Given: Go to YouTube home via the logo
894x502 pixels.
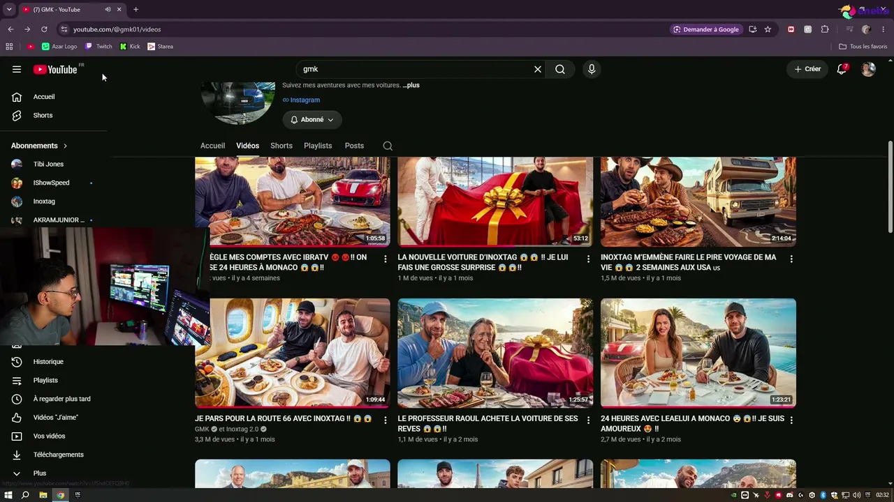Looking at the screenshot, I should click(56, 69).
